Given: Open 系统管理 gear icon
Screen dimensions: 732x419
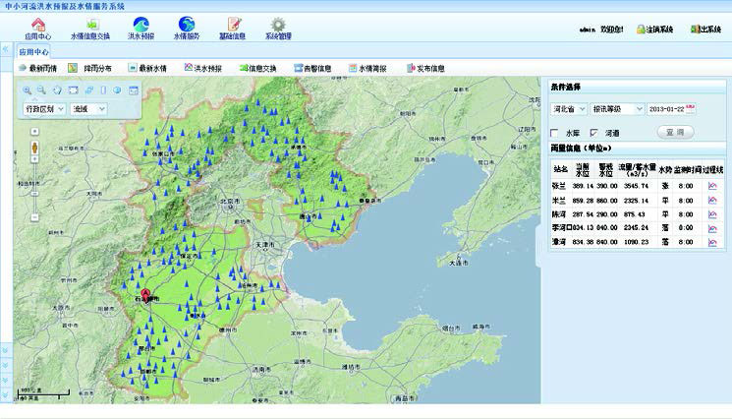Looking at the screenshot, I should [x=278, y=25].
